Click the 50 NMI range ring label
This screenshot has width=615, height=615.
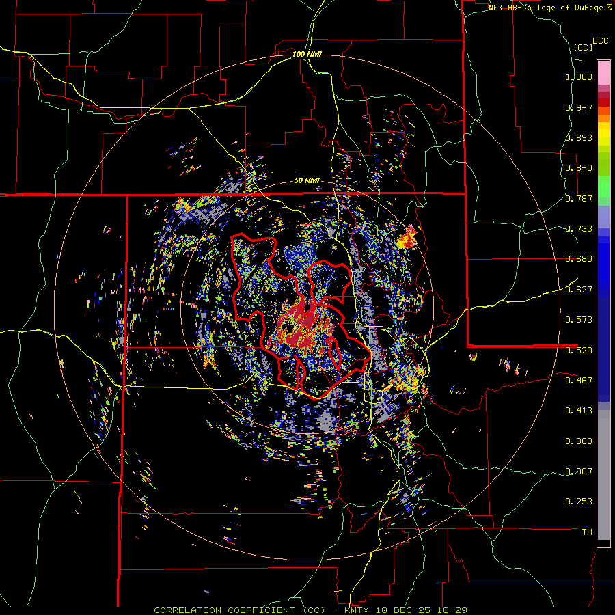pyautogui.click(x=307, y=181)
